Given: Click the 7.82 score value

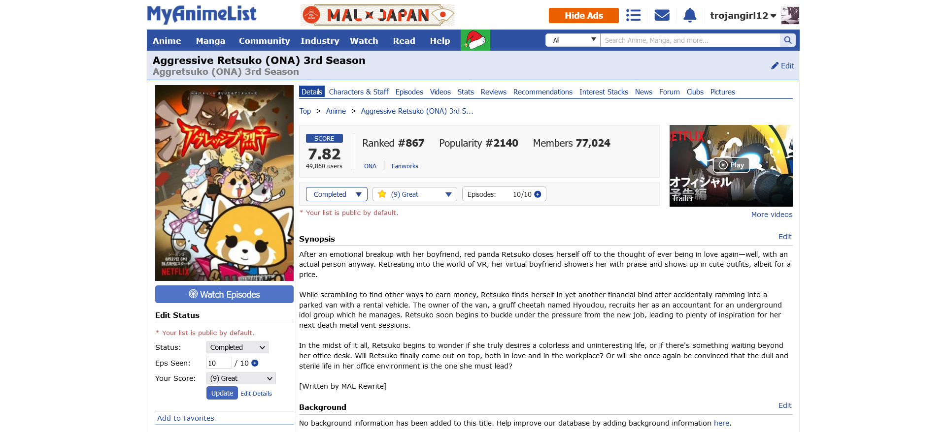Looking at the screenshot, I should point(324,154).
